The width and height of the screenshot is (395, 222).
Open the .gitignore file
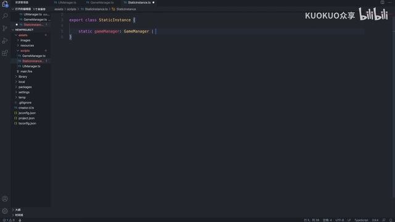coord(25,103)
